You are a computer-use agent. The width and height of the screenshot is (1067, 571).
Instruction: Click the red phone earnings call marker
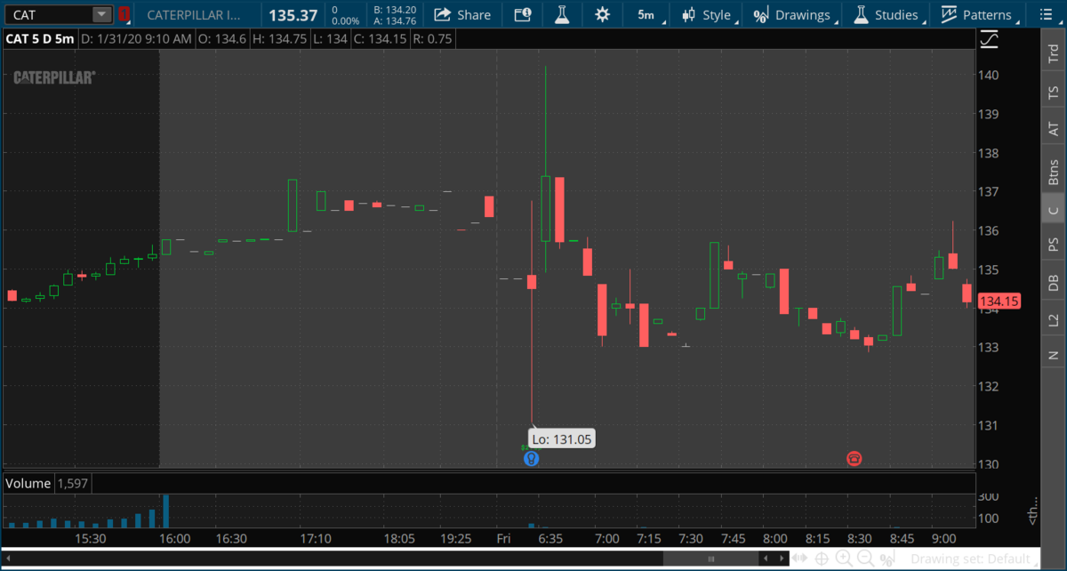[x=854, y=459]
